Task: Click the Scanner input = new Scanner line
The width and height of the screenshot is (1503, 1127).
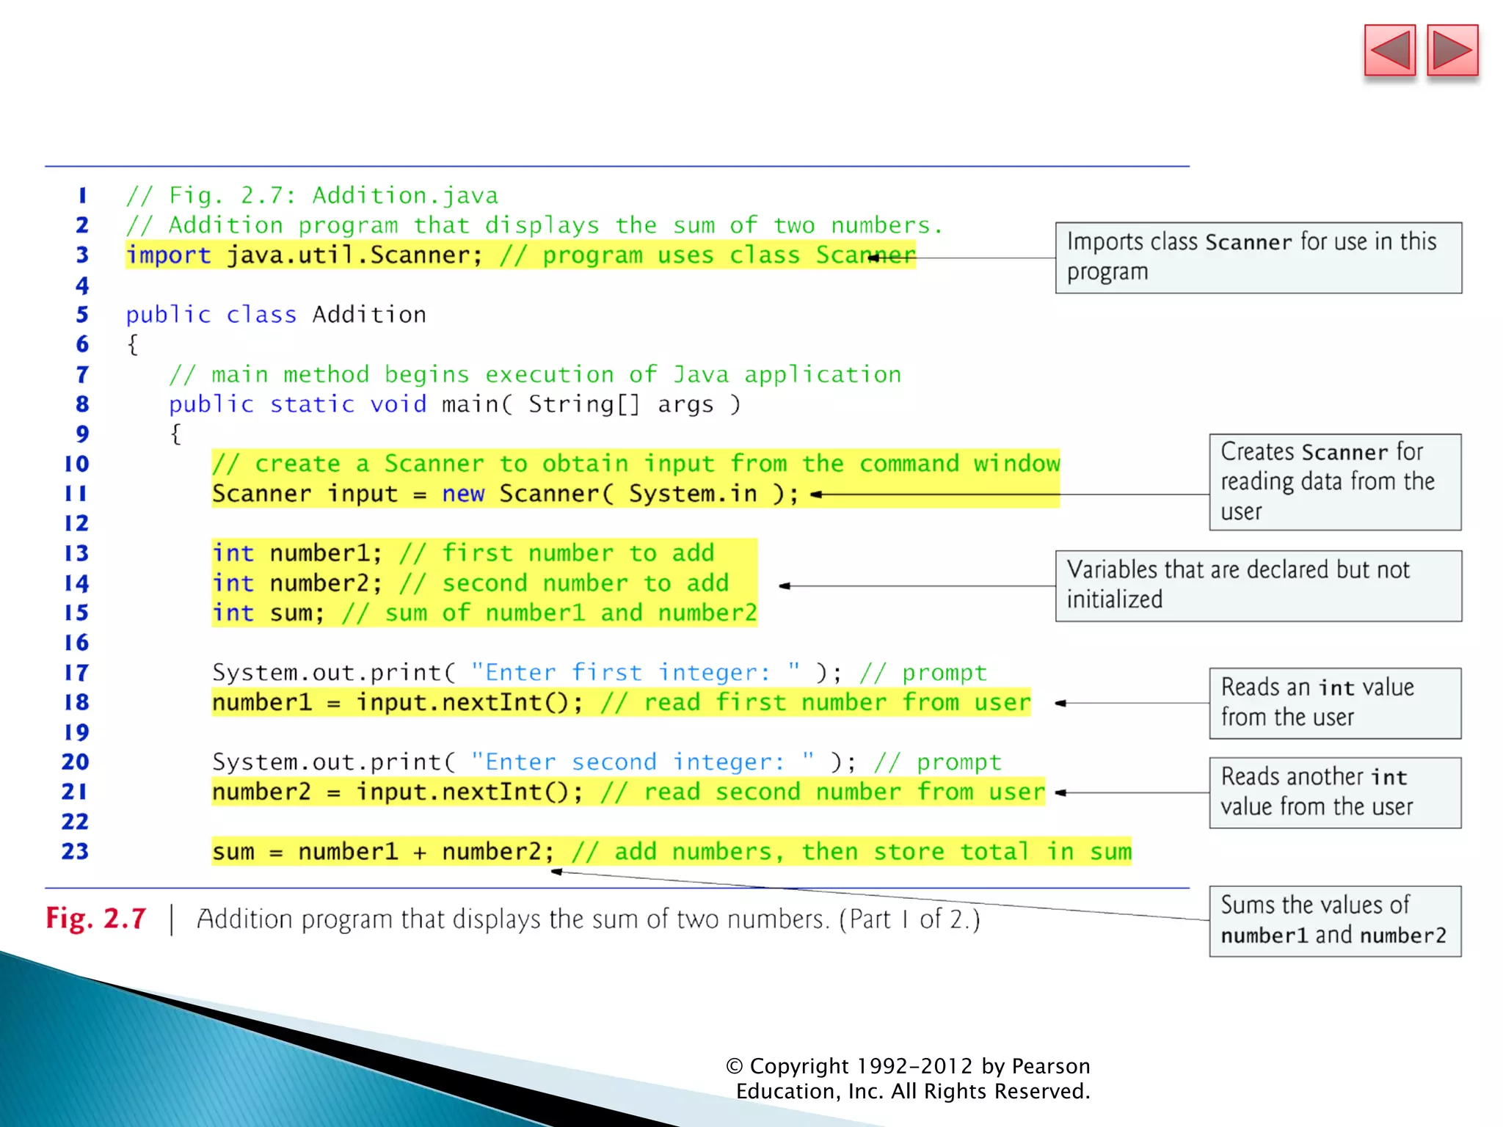Action: tap(505, 494)
